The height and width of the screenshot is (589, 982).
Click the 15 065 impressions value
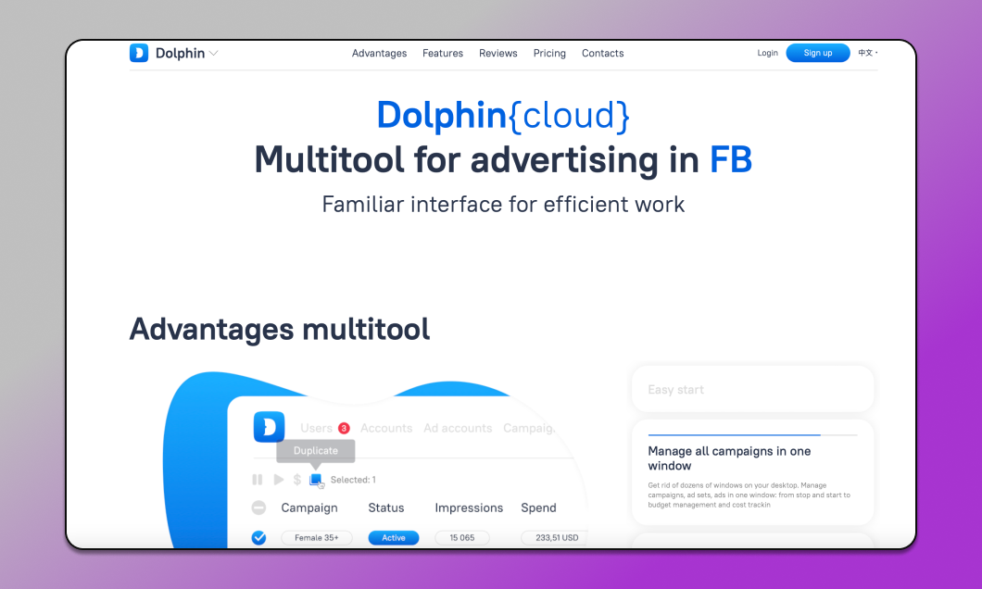coord(462,538)
